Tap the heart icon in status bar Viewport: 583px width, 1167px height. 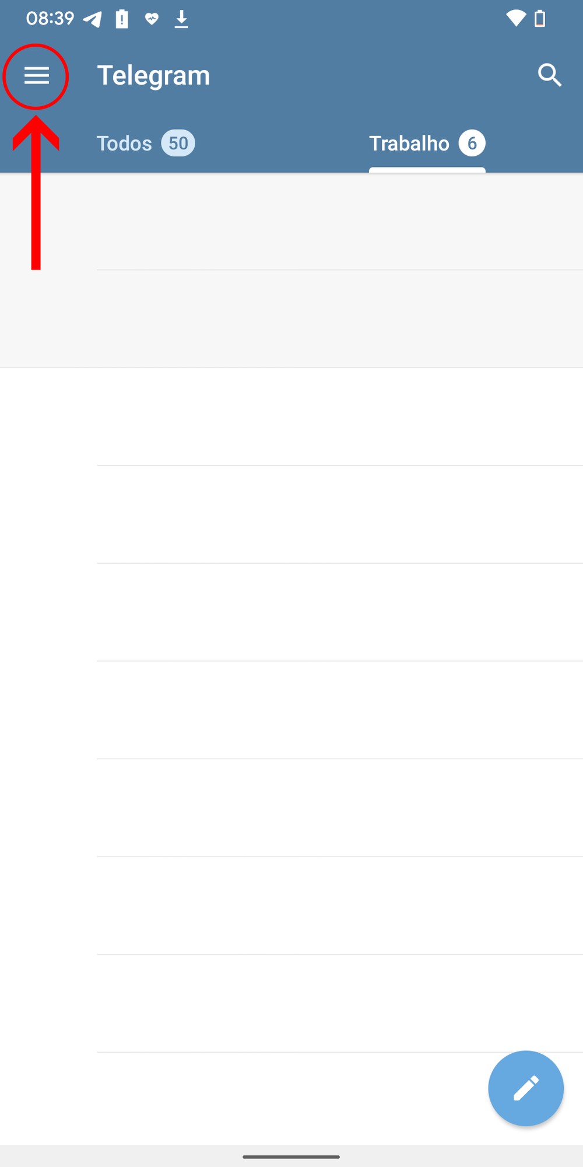pos(152,19)
